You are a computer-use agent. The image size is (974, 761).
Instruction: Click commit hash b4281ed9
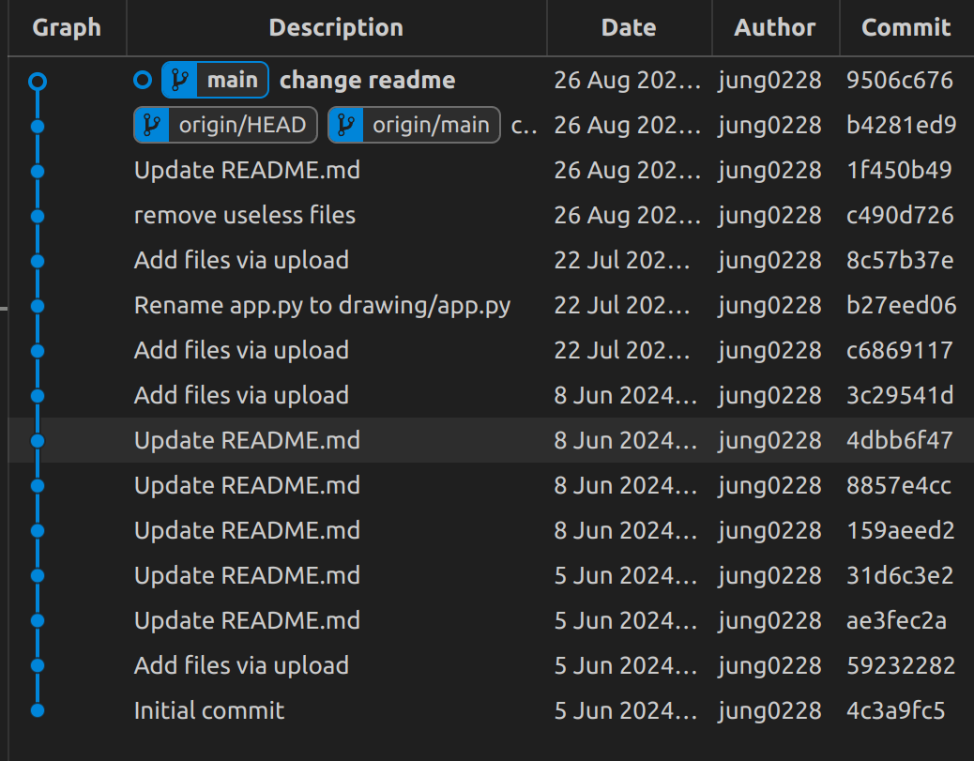tap(902, 125)
